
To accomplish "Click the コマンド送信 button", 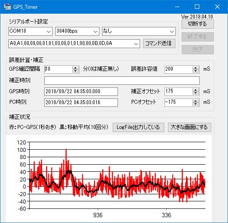I will [x=159, y=43].
